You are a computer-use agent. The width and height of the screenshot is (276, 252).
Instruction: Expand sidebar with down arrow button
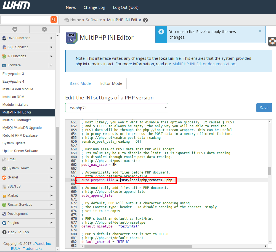tap(44, 29)
